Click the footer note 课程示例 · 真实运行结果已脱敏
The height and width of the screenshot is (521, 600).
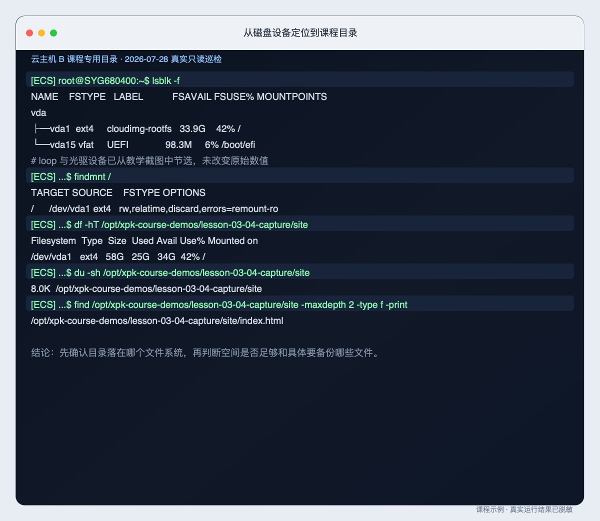coord(524,509)
